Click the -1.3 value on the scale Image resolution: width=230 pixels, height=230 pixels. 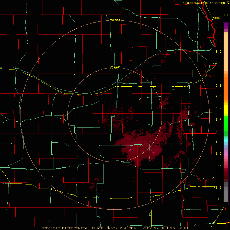coord(217,188)
